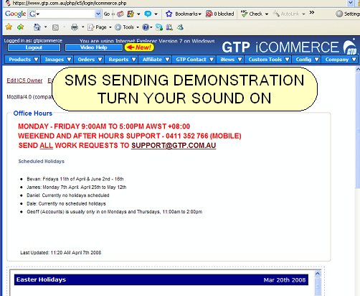Open the Affiliate menu
The width and height of the screenshot is (360, 296).
click(156, 60)
